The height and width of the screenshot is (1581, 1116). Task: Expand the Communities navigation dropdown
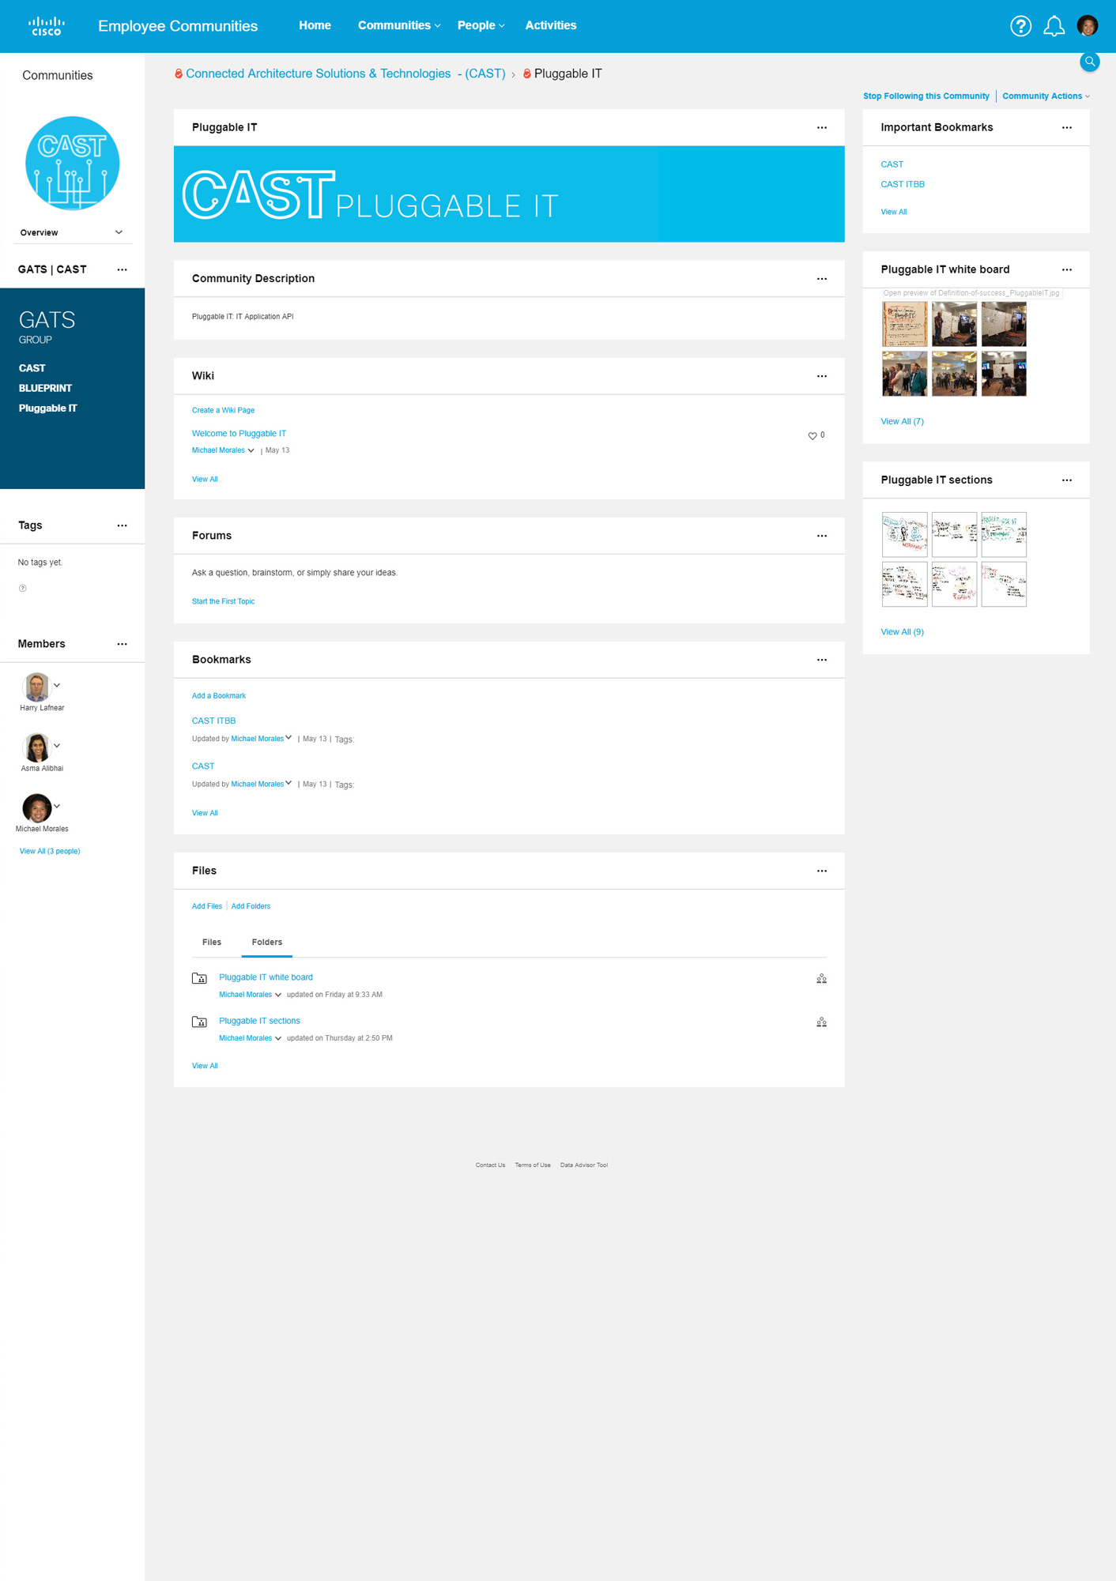tap(399, 25)
